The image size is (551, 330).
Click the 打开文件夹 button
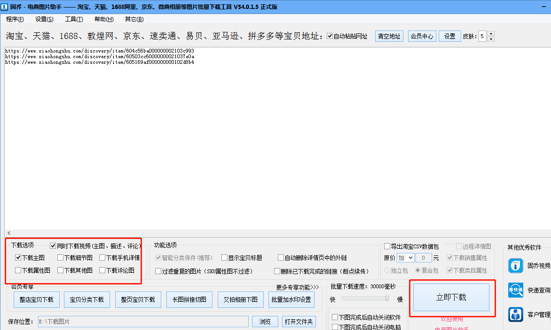pyautogui.click(x=299, y=322)
